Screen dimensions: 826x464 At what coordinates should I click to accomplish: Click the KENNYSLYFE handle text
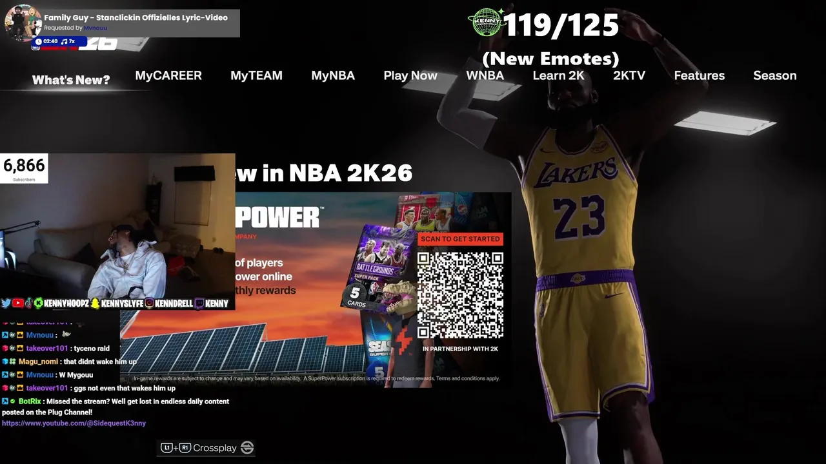point(123,303)
